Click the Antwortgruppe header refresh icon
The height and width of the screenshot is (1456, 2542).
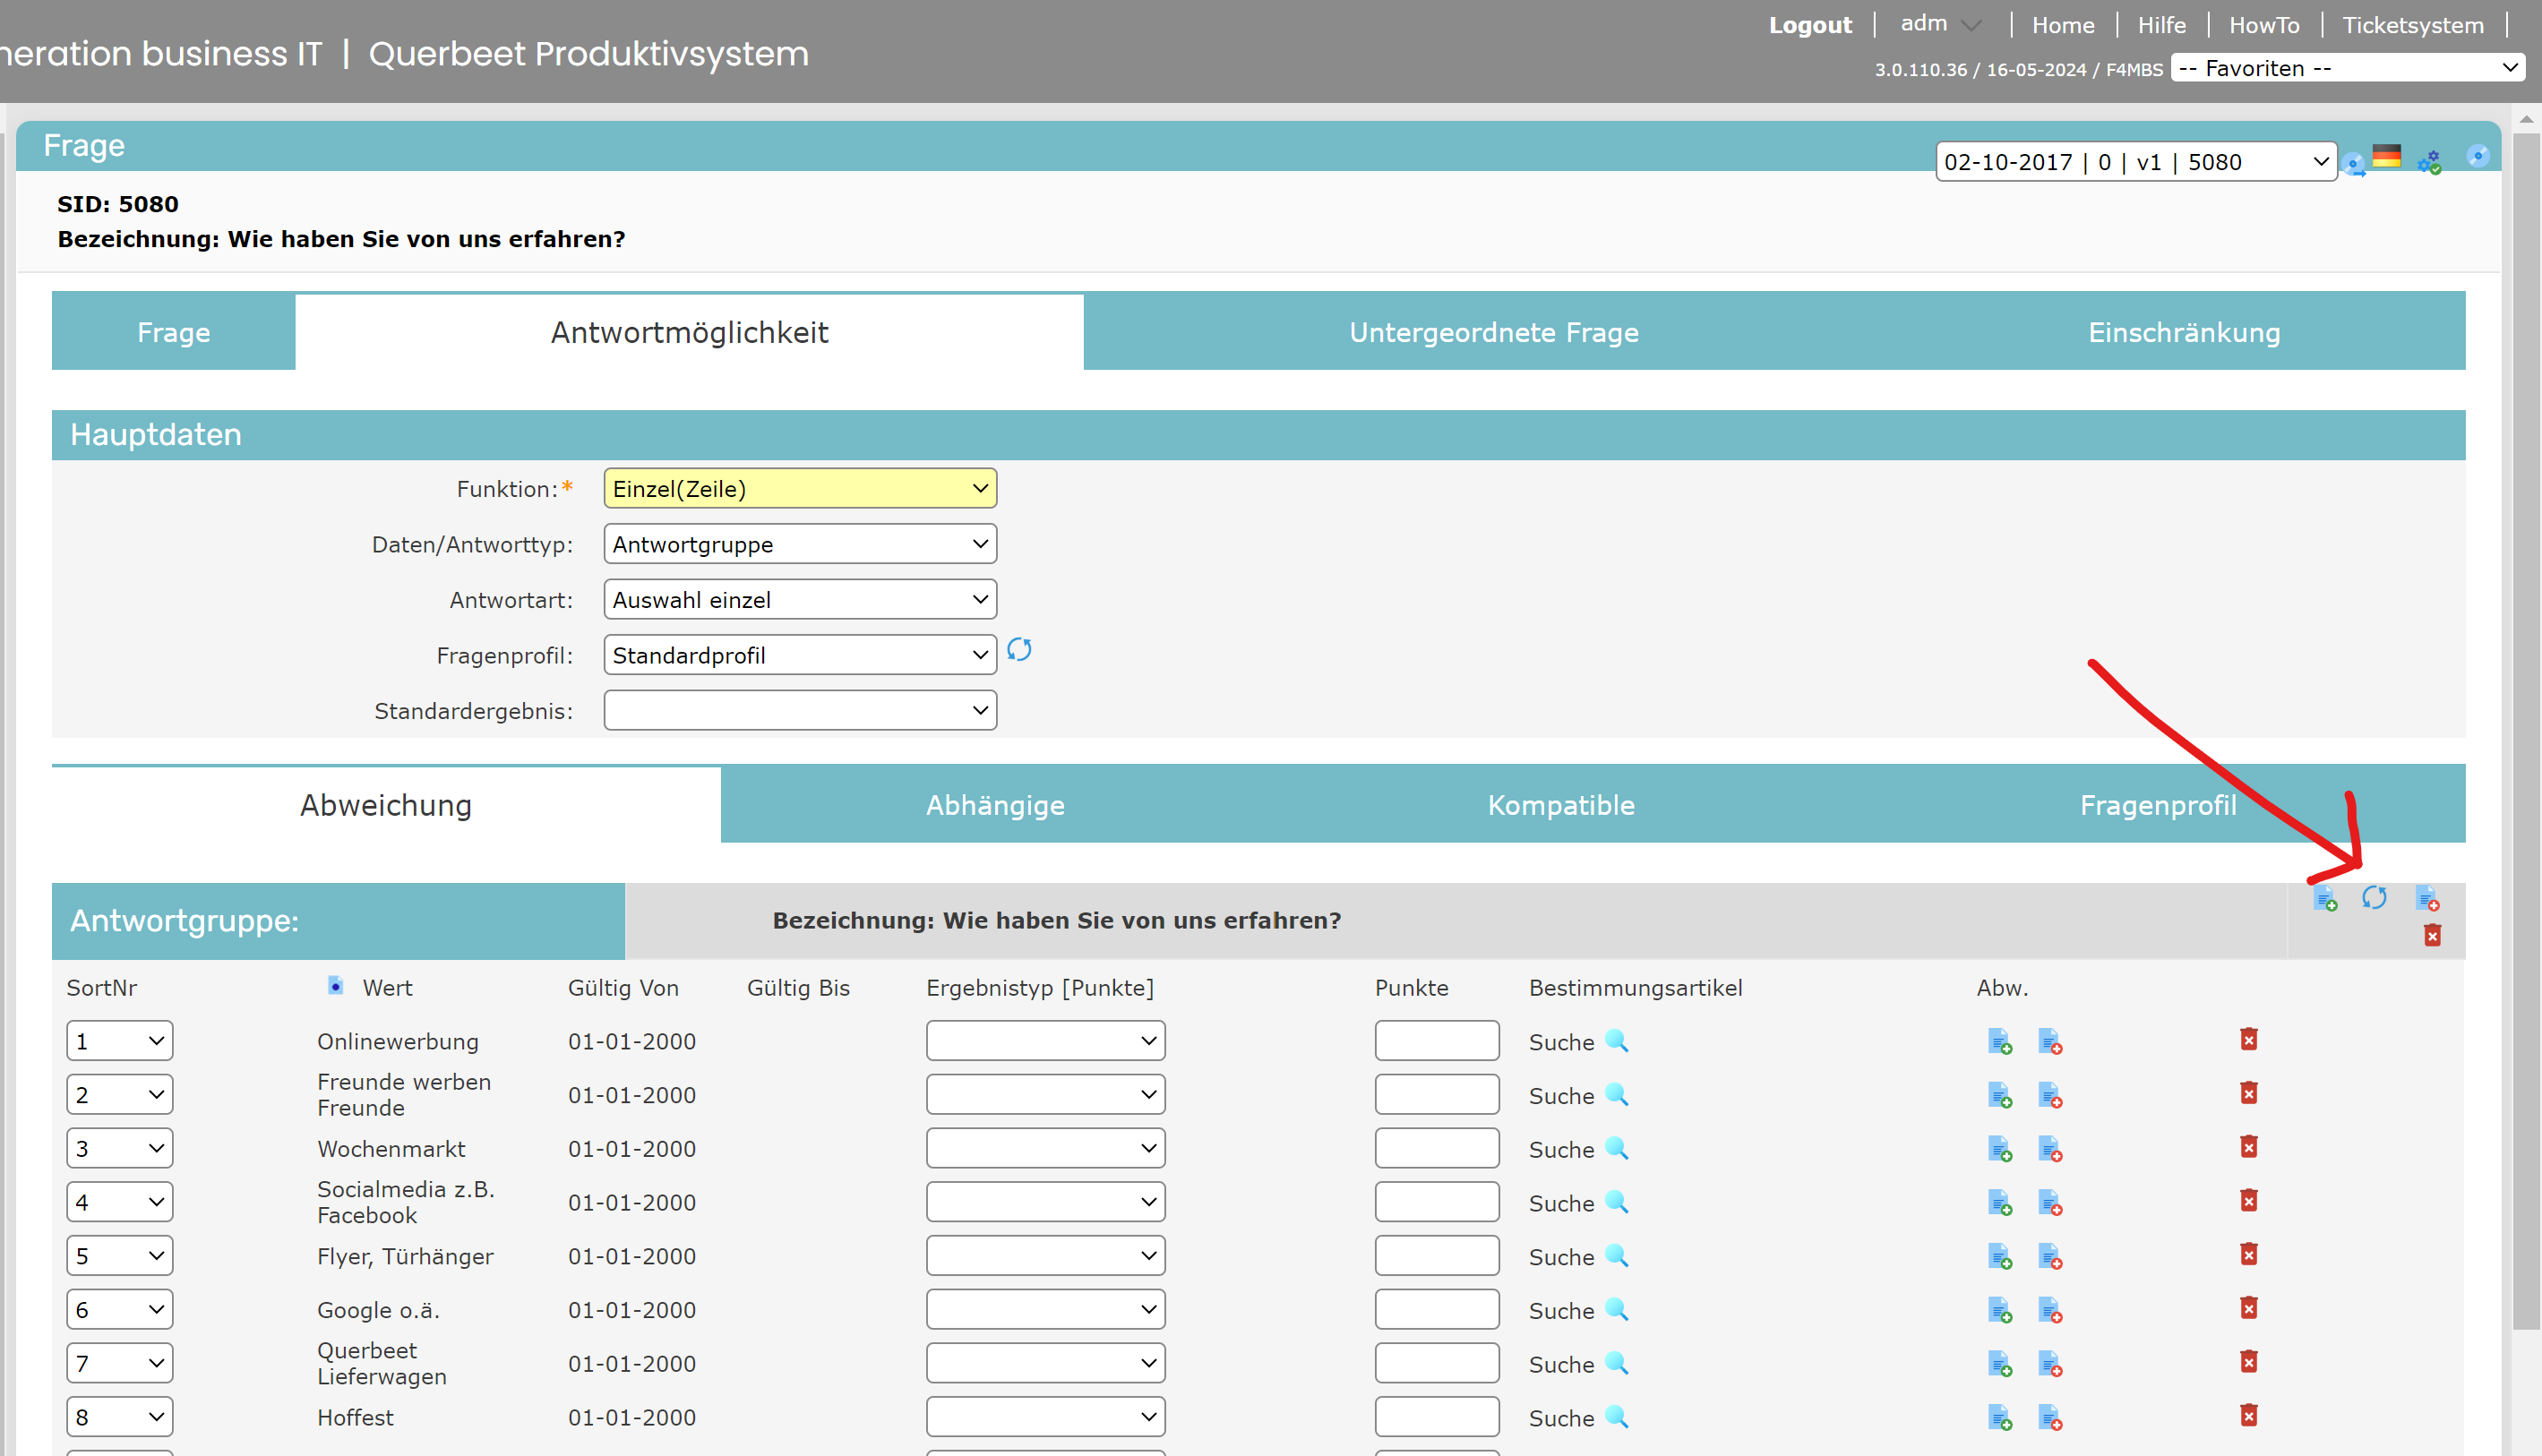2374,897
